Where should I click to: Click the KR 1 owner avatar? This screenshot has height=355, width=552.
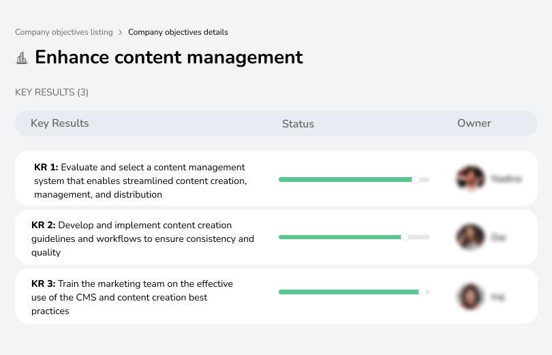(x=470, y=178)
